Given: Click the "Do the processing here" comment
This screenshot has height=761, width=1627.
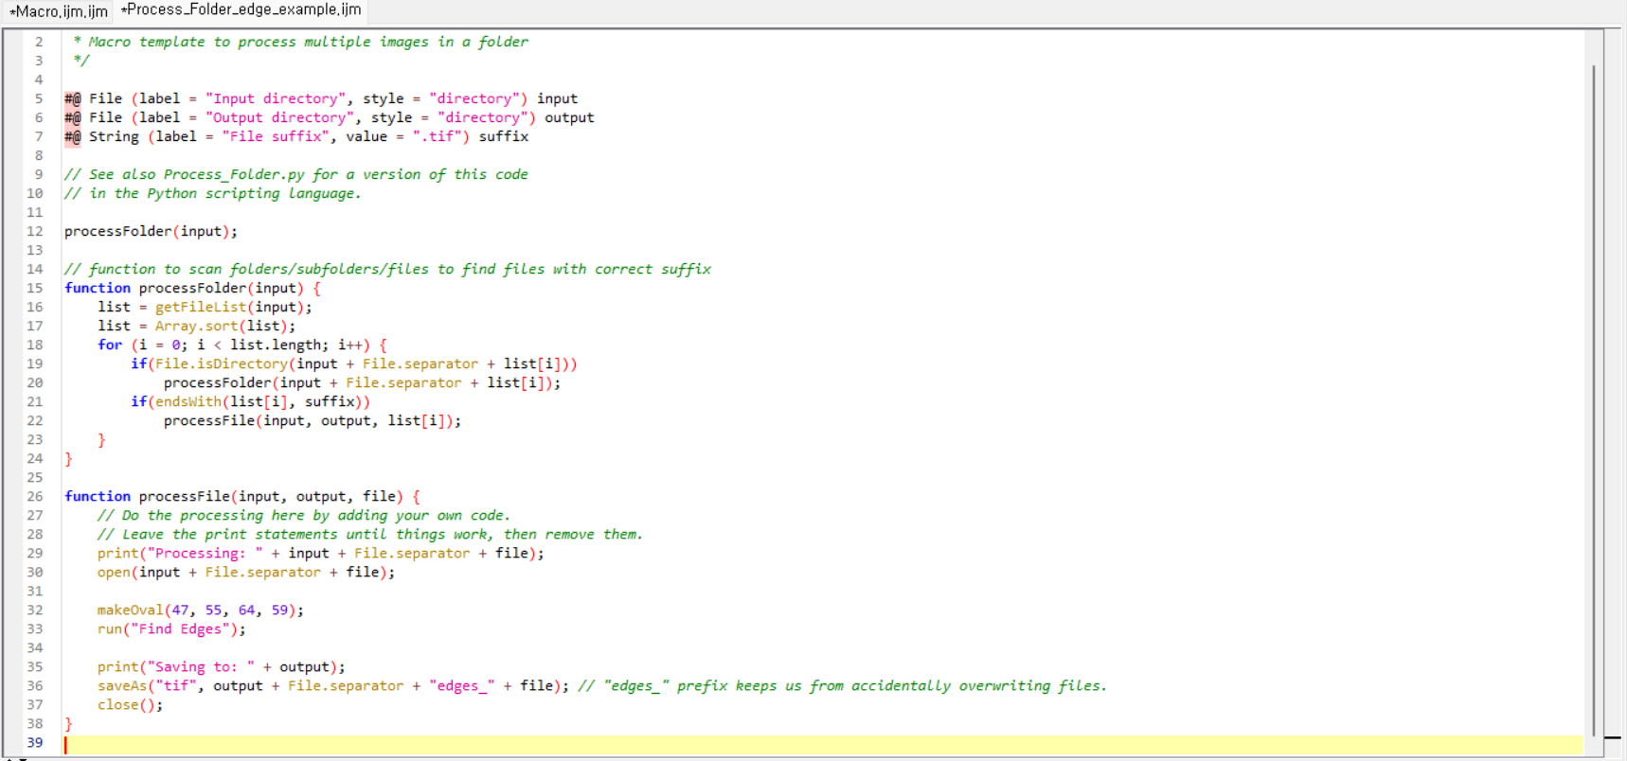Looking at the screenshot, I should tap(303, 515).
